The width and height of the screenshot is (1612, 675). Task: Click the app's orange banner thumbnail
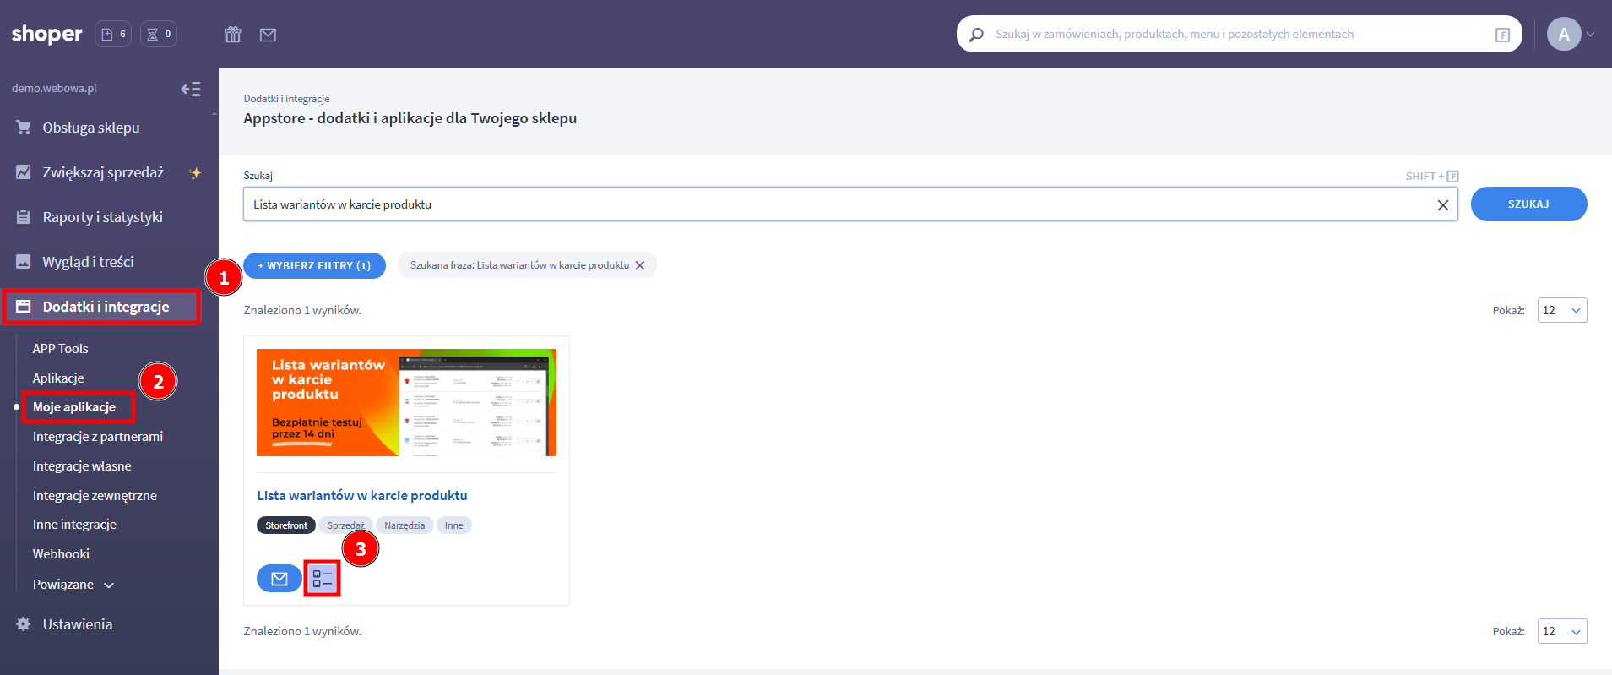[x=406, y=403]
